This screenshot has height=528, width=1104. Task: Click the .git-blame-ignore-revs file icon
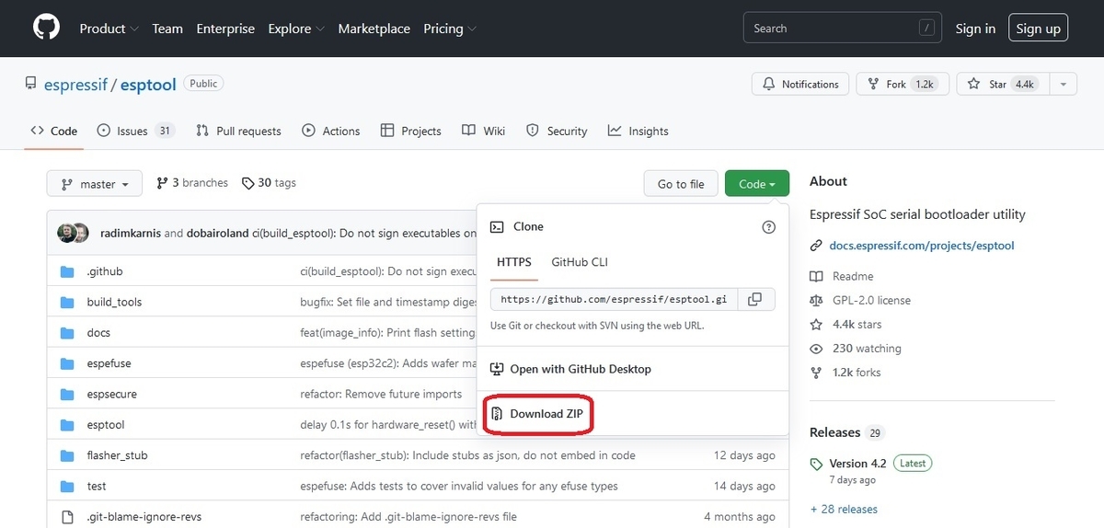point(67,517)
